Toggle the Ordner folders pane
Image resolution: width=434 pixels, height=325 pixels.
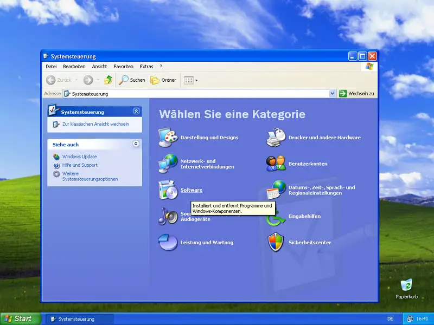[163, 80]
